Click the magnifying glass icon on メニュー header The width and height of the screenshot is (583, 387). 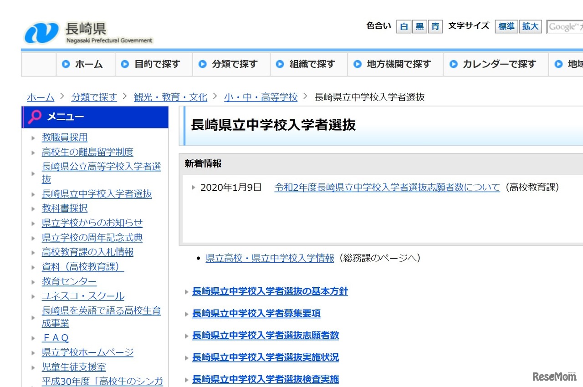point(35,117)
